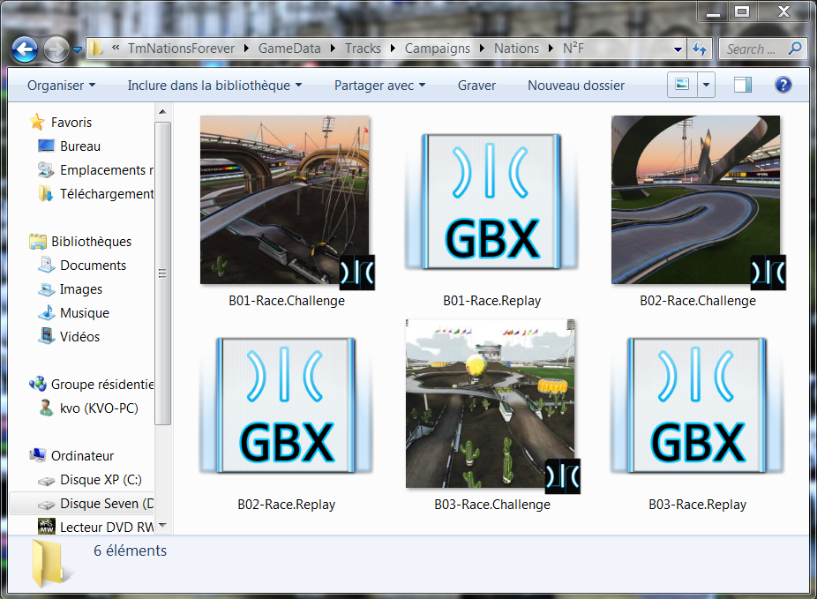
Task: Select the B02-Race.Replay GBX icon
Action: 286,405
